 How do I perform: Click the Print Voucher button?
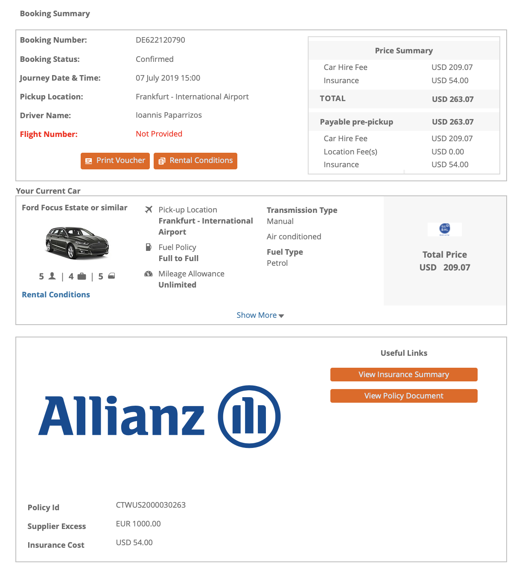pos(115,161)
